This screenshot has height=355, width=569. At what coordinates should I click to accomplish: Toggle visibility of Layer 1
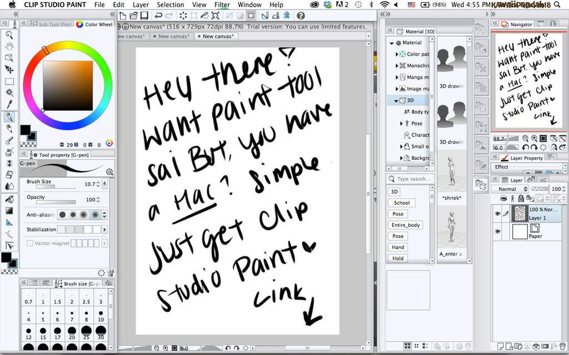(x=497, y=214)
